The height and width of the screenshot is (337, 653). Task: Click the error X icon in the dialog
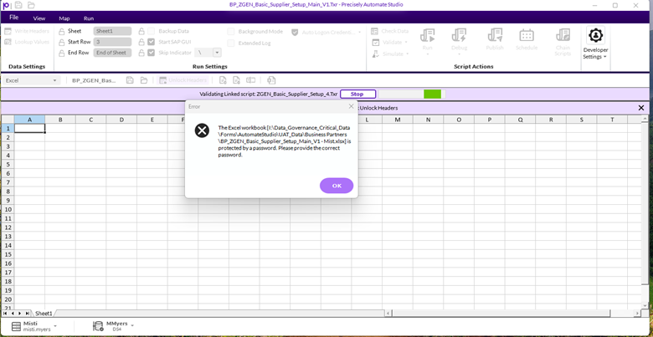[202, 130]
